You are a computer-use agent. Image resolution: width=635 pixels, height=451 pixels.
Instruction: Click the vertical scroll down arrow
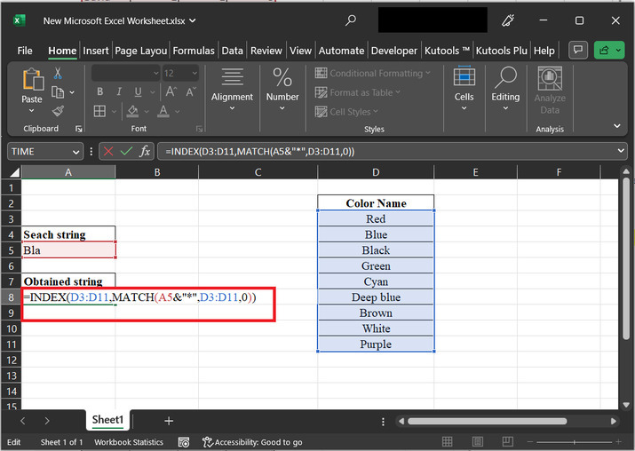pos(626,405)
